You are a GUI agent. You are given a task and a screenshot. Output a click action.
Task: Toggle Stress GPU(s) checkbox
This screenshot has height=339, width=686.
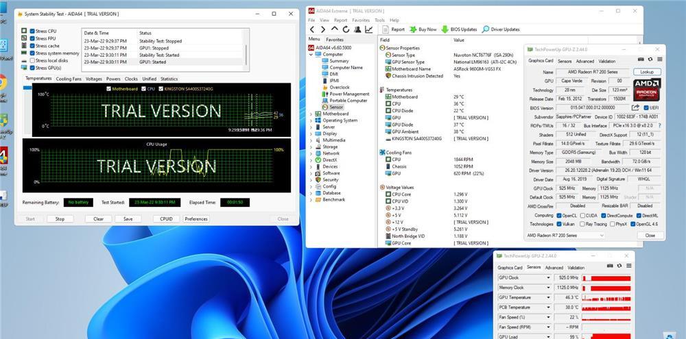tap(32, 68)
